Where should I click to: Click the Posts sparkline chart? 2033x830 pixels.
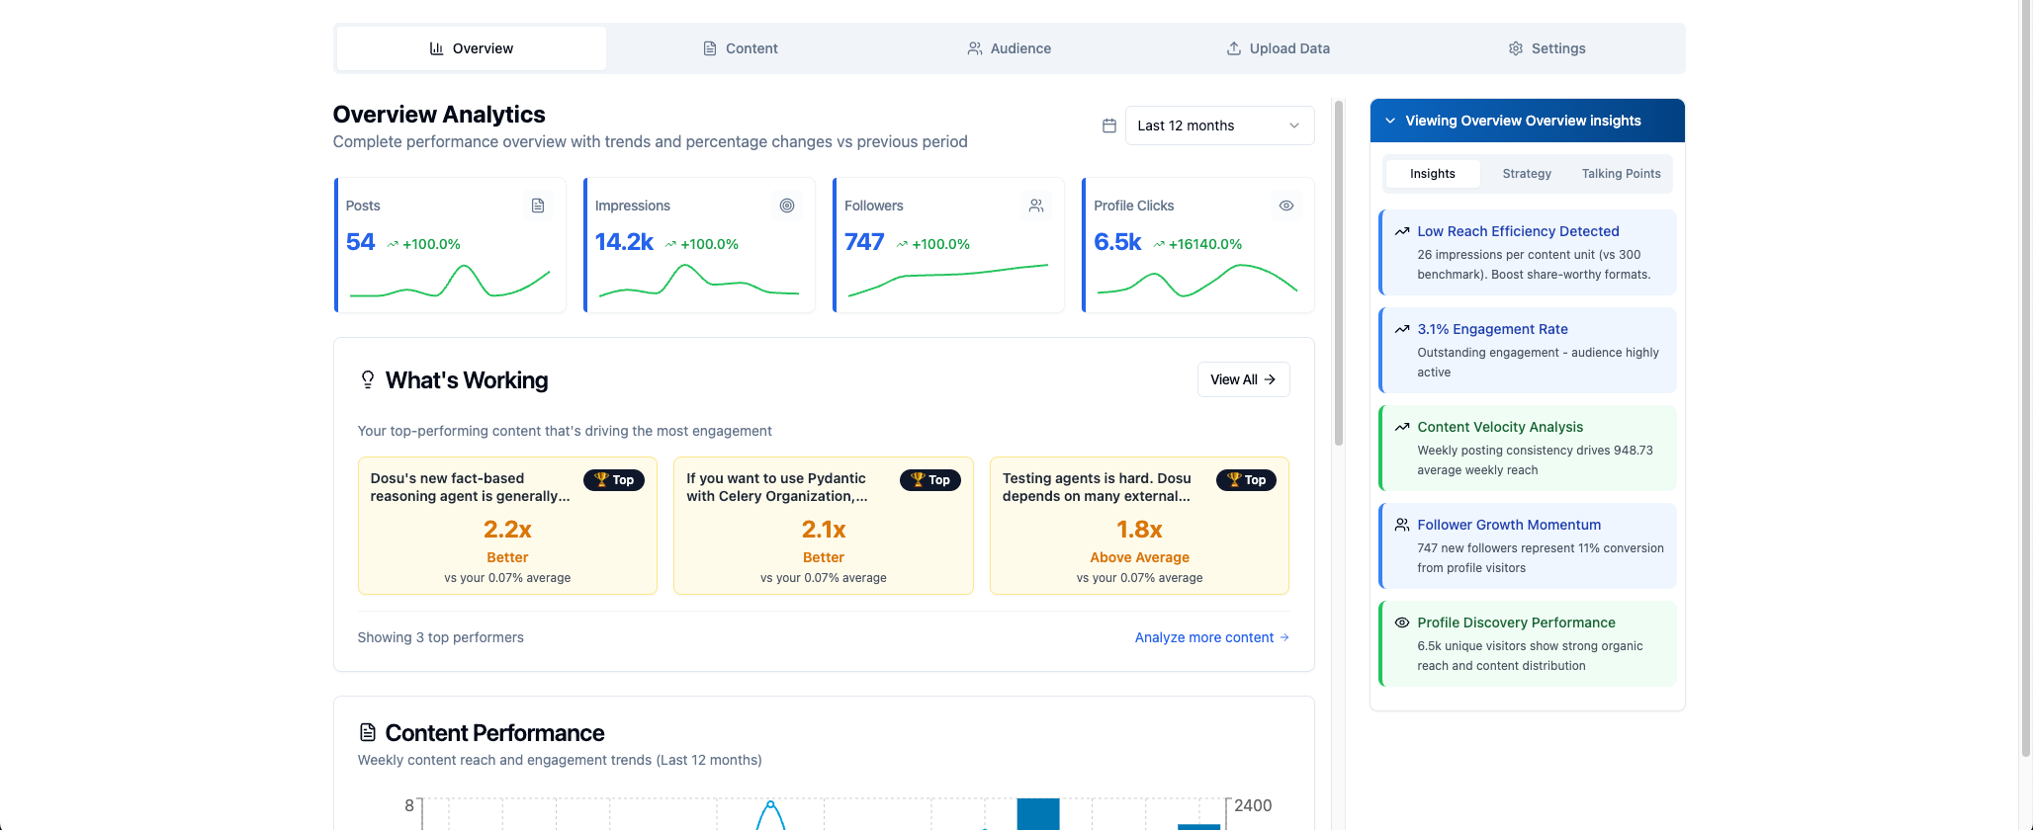click(450, 282)
